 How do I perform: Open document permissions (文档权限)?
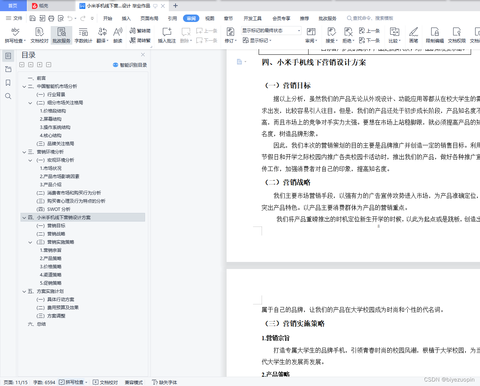[457, 35]
